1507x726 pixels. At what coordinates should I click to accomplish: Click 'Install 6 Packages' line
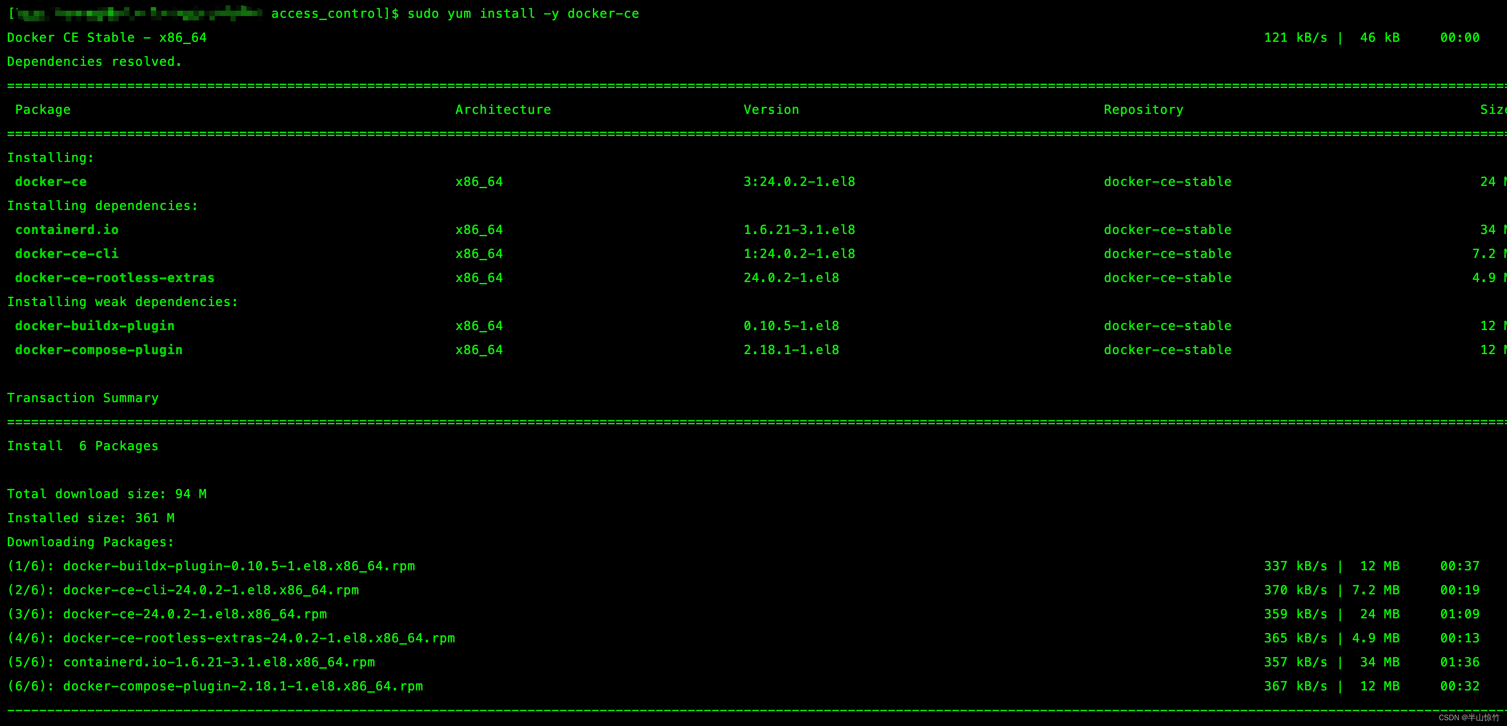82,446
